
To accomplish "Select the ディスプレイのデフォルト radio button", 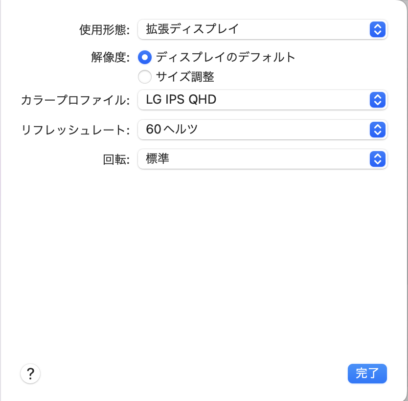I will point(145,57).
